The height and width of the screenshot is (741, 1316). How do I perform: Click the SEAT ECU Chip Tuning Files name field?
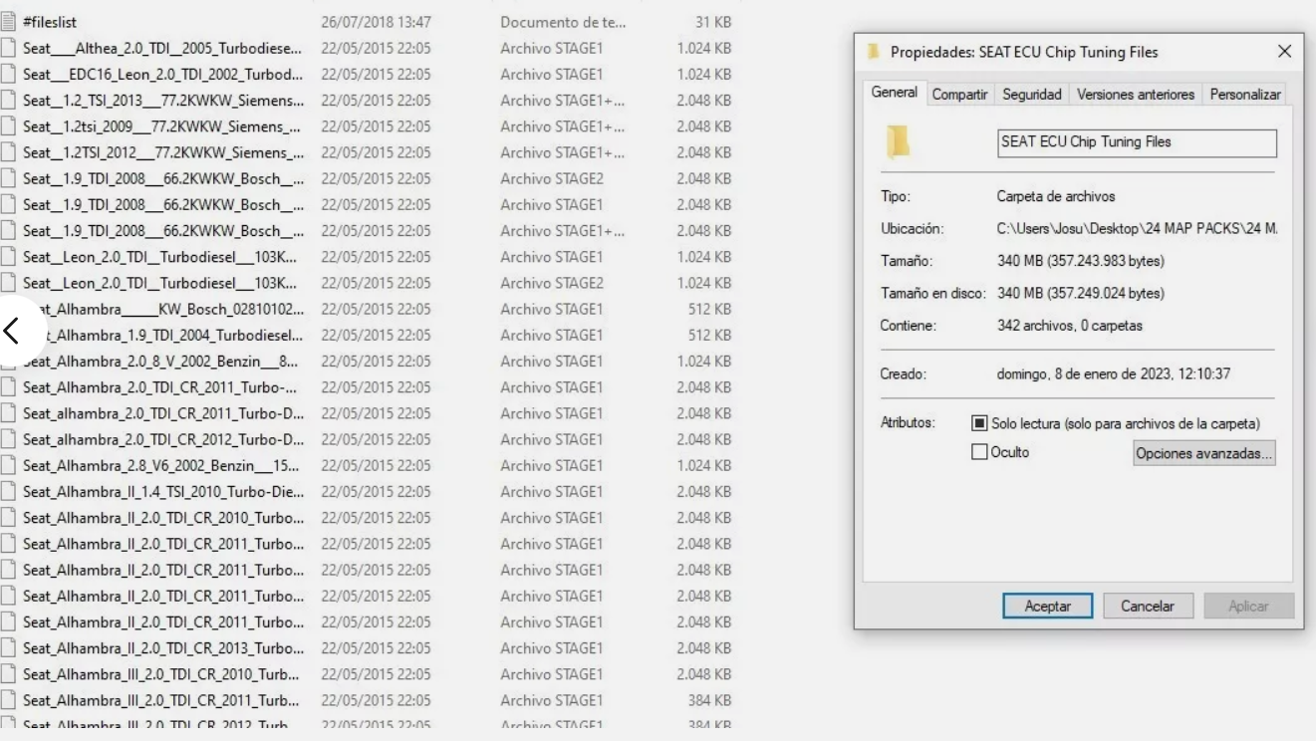[x=1135, y=141]
